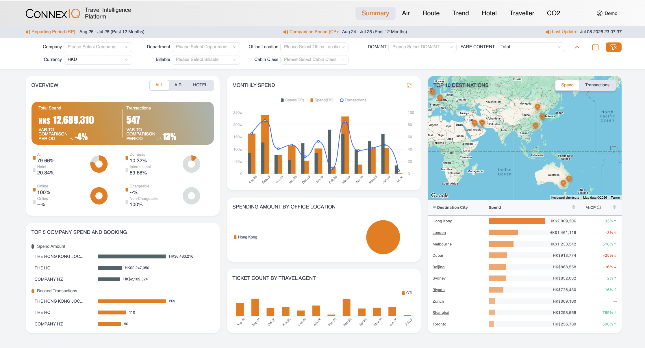Toggle Spend(RP) legend in Monthly Spend
The image size is (645, 348).
322,100
